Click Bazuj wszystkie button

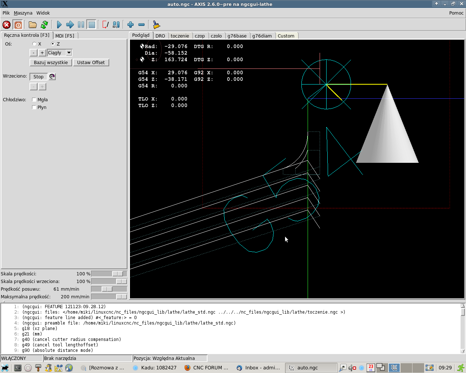51,62
